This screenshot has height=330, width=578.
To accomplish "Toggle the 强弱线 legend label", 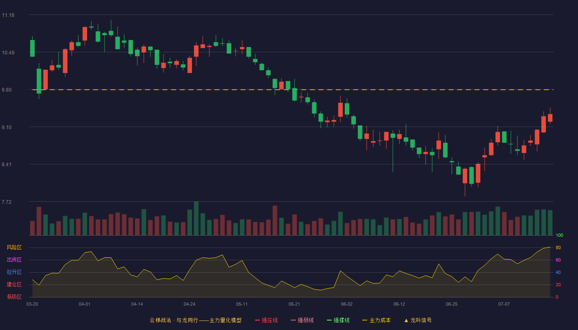I will pos(306,320).
